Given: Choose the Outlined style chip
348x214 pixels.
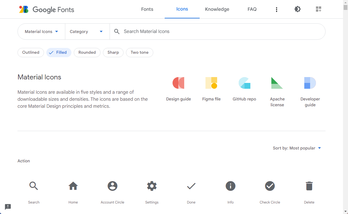Looking at the screenshot, I should tap(31, 53).
